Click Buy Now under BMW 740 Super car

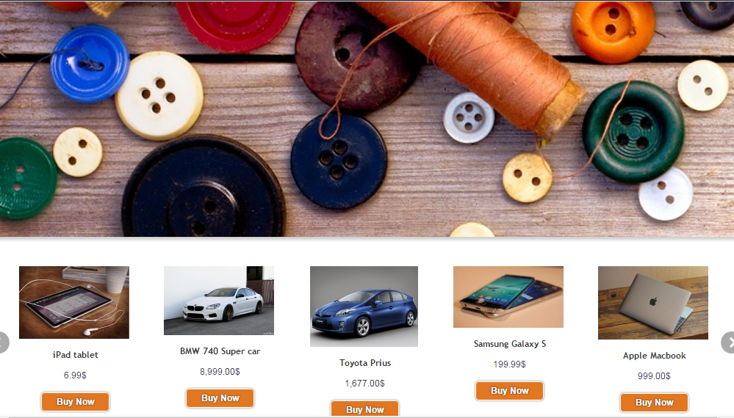pos(220,398)
